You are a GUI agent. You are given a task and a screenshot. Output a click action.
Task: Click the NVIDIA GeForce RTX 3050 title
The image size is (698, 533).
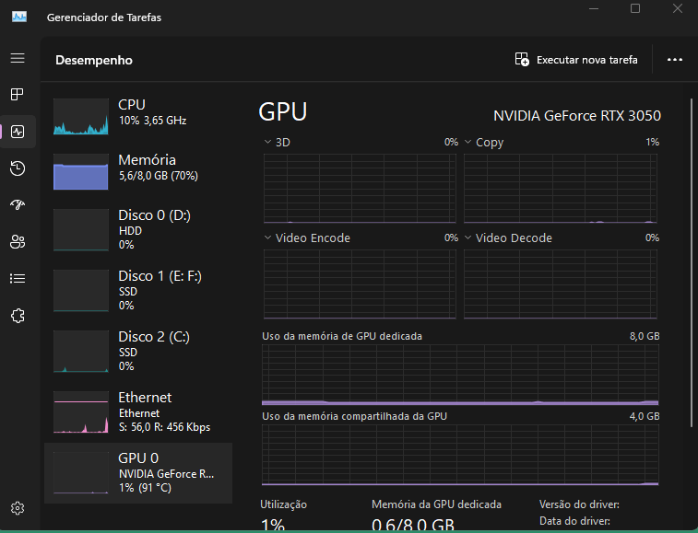pyautogui.click(x=577, y=116)
